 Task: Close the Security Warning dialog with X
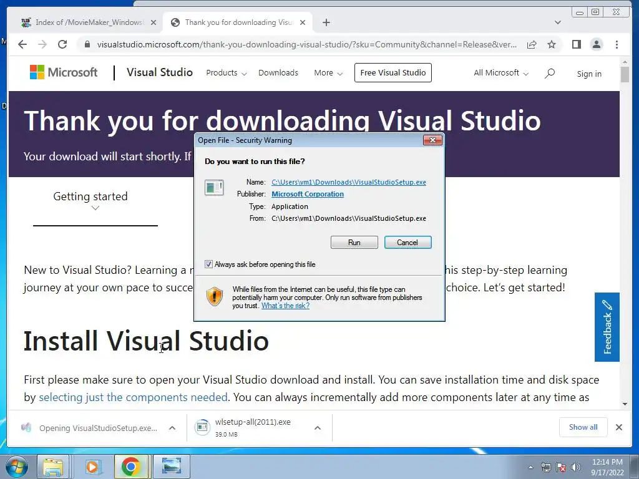432,140
